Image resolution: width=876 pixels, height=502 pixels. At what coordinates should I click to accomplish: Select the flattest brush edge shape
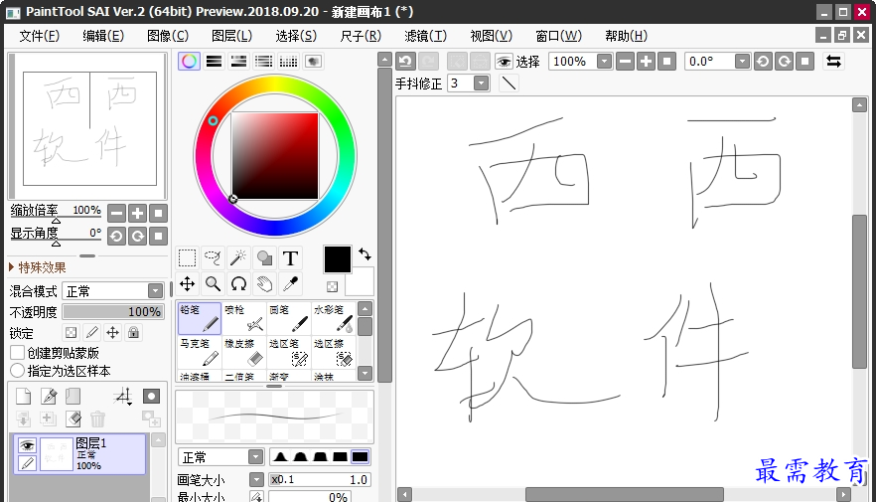360,456
